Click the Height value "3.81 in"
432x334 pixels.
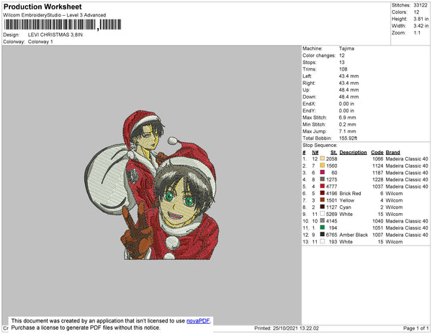tap(421, 19)
